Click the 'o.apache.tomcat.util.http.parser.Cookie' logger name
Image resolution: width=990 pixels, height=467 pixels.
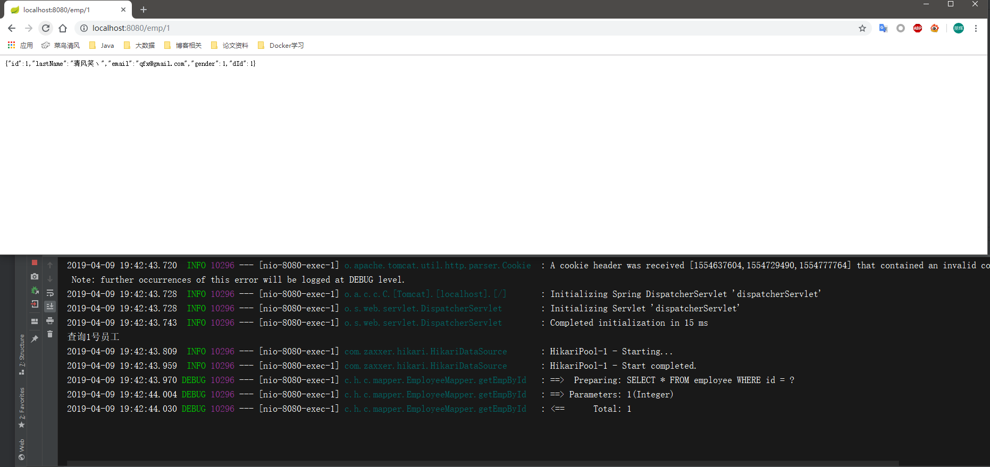(438, 265)
